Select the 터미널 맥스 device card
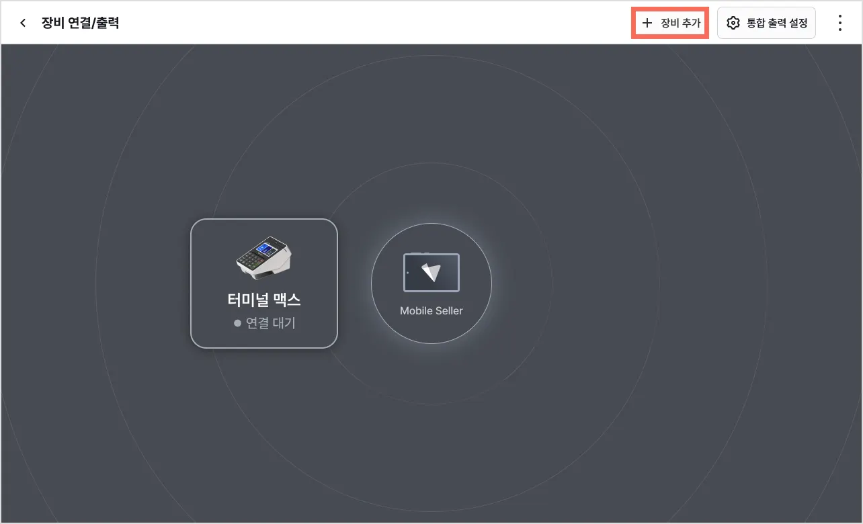Image resolution: width=863 pixels, height=524 pixels. tap(264, 283)
